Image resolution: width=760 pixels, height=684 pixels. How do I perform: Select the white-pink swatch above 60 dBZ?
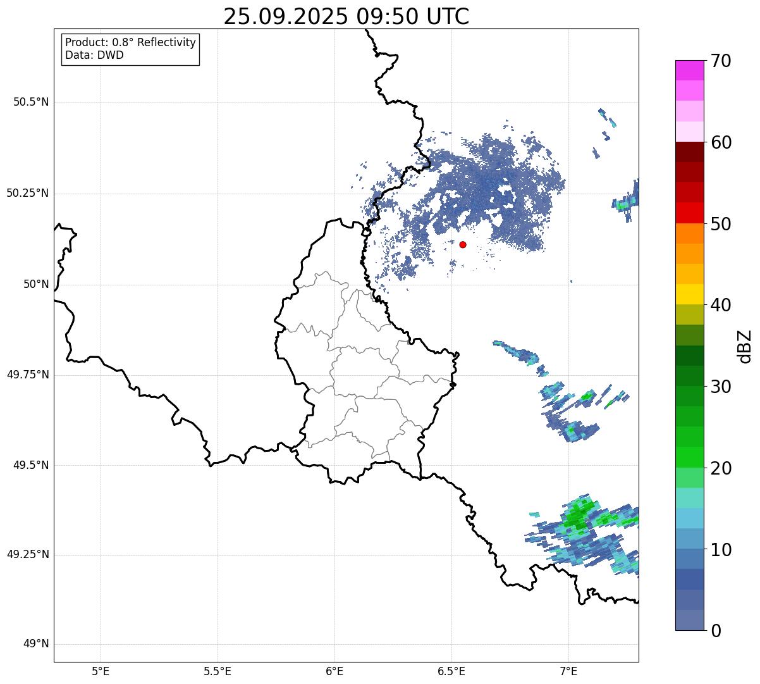689,132
